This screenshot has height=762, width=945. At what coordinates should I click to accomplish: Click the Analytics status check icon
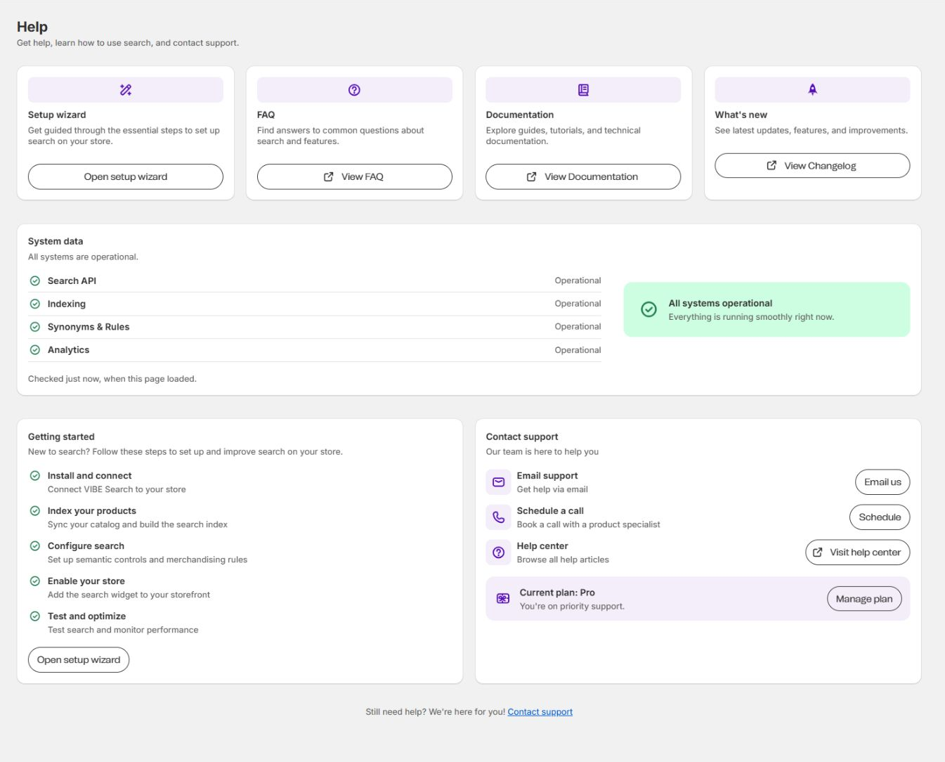35,350
